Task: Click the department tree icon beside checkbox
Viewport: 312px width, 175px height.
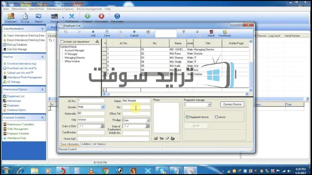Action: 97,42
